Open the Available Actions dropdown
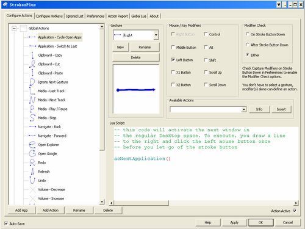 point(244,109)
